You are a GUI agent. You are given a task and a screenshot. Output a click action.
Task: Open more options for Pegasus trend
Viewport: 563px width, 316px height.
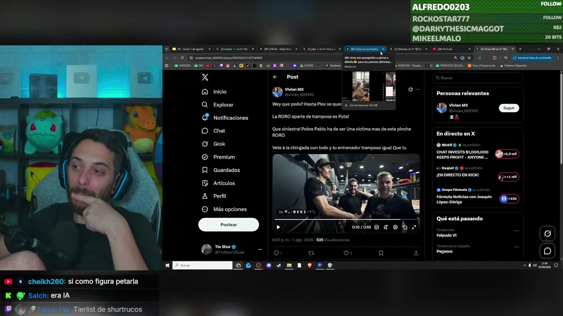click(x=516, y=246)
